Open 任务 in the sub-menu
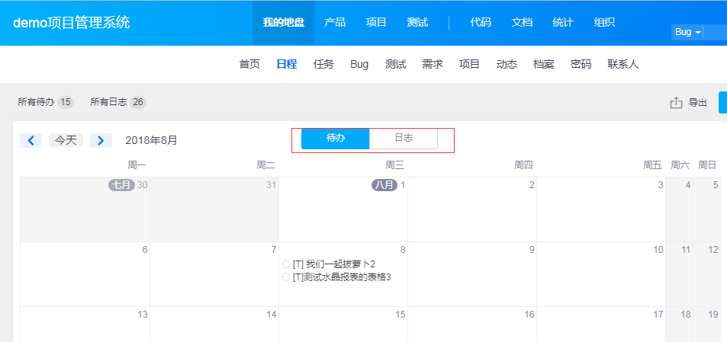 323,64
